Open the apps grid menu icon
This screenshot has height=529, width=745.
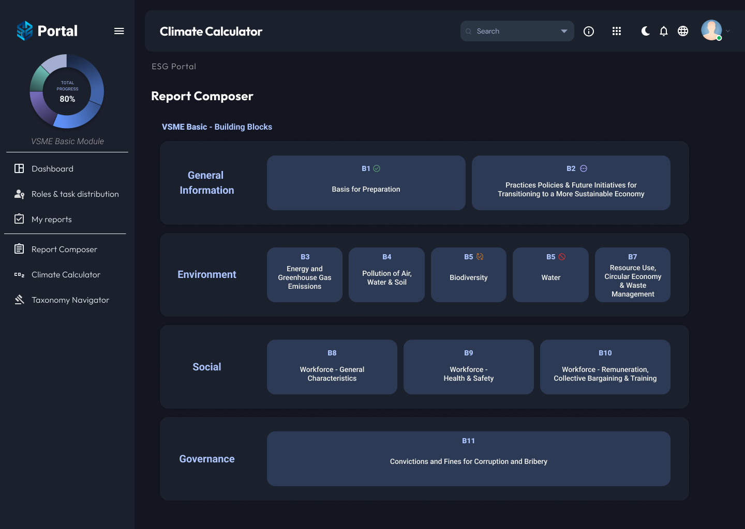[617, 32]
